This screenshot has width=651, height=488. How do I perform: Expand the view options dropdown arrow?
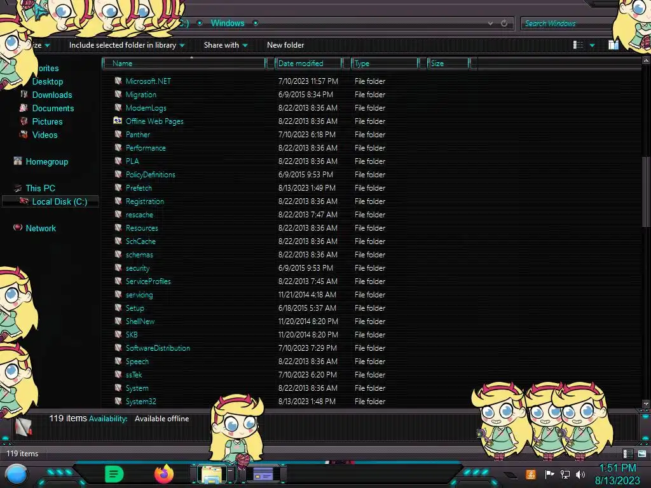pos(592,45)
